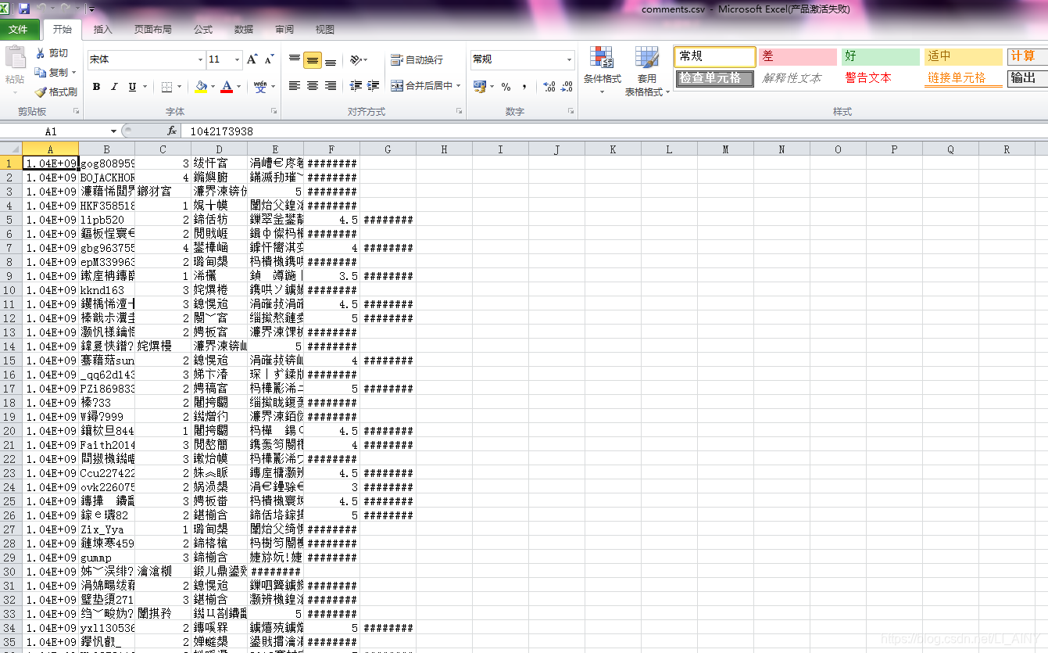Enable wrap text (自动换行)
The image size is (1048, 653).
tap(417, 59)
